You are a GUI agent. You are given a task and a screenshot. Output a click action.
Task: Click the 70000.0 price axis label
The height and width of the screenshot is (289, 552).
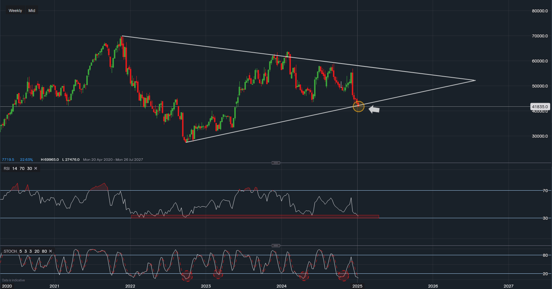pyautogui.click(x=539, y=36)
